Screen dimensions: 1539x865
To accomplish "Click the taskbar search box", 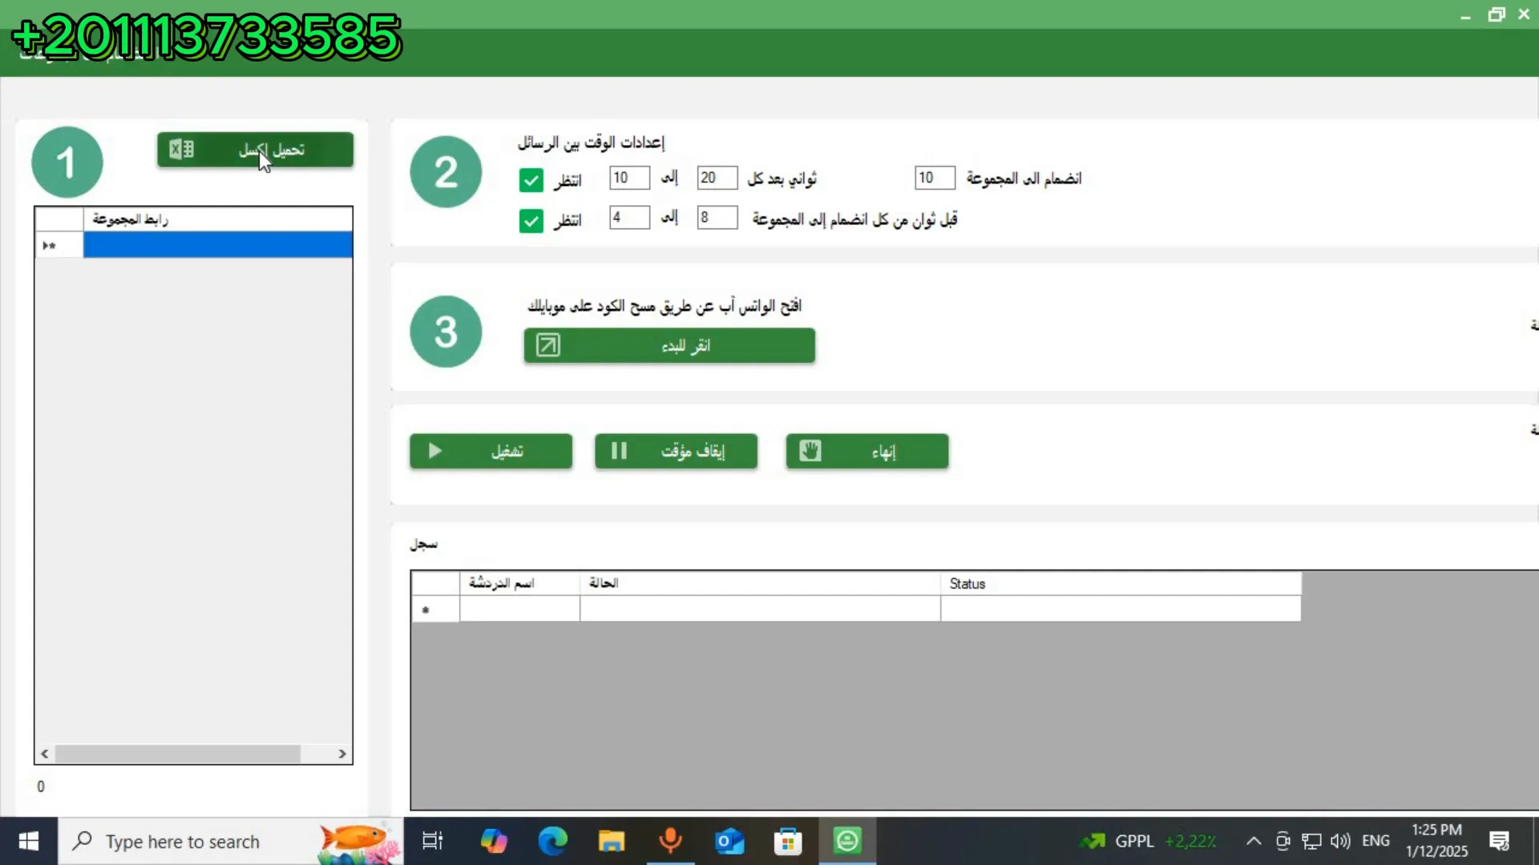I will click(231, 841).
